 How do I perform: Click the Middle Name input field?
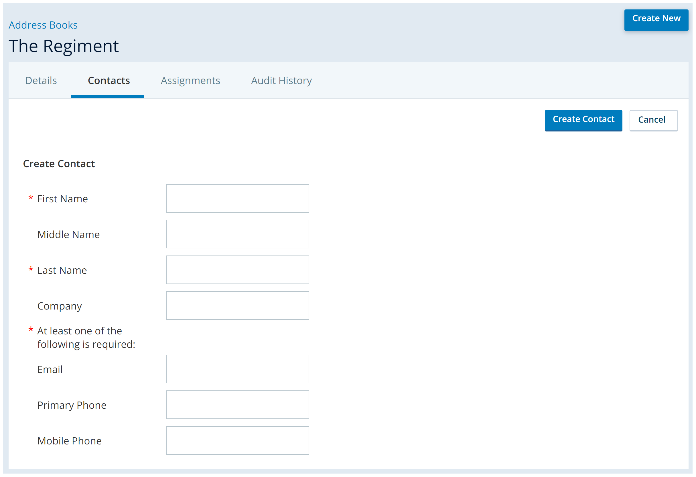(238, 234)
